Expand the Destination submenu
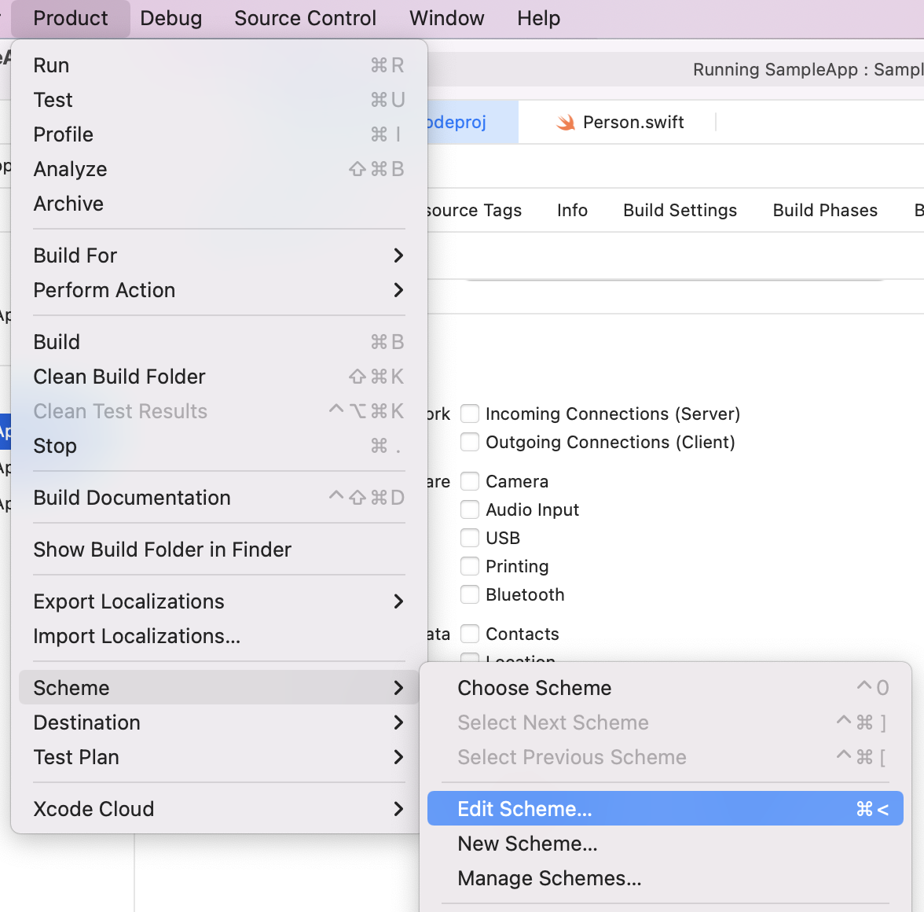The height and width of the screenshot is (912, 924). 218,723
